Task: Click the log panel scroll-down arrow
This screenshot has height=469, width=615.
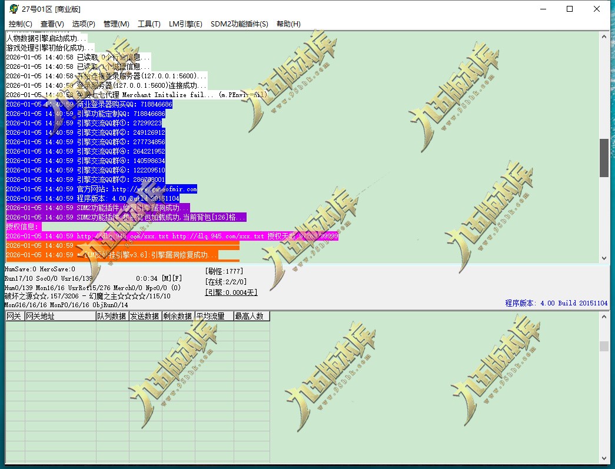Action: (604, 258)
